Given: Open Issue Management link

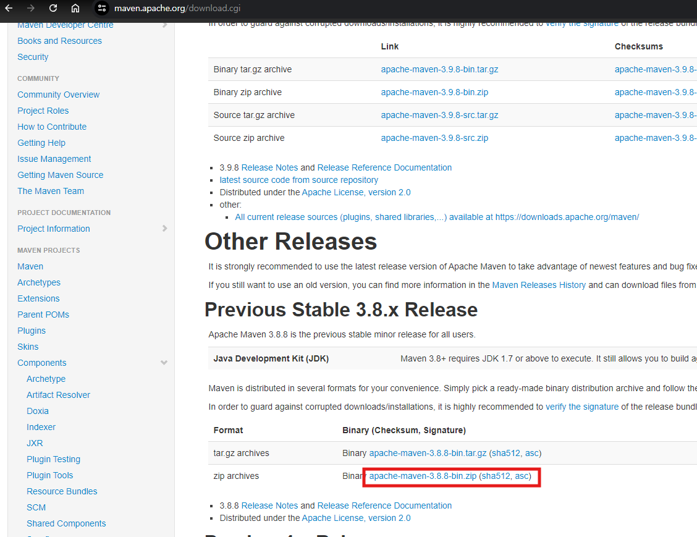Looking at the screenshot, I should (x=54, y=159).
